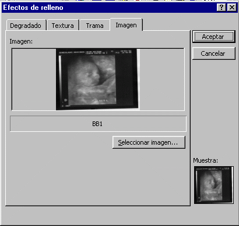The height and width of the screenshot is (226, 239).
Task: Click the Muestra: label text
Action: (x=206, y=160)
